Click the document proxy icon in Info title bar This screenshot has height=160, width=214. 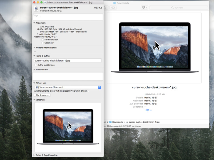(45, 2)
